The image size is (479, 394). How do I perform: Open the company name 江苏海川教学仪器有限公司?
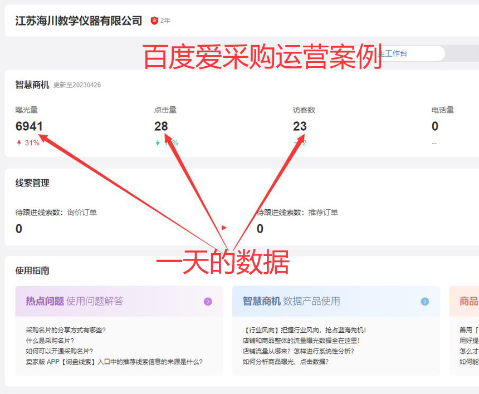(x=79, y=21)
